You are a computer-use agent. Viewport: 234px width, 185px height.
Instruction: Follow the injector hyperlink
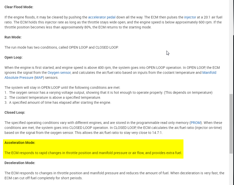(190, 17)
